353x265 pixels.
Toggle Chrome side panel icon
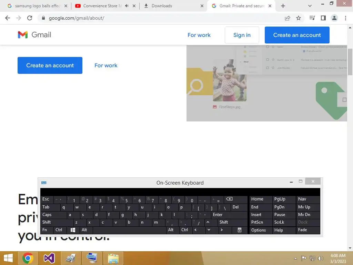323,18
